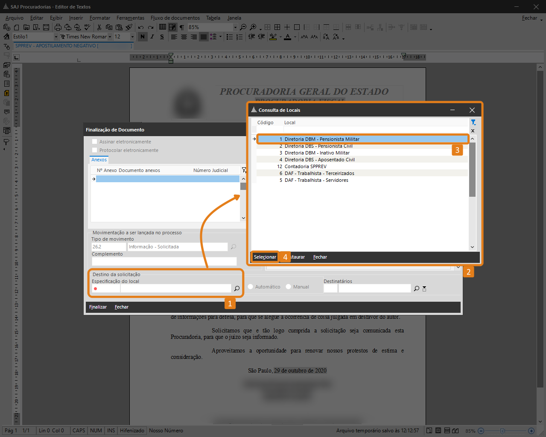Click the insert table icon

163,27
